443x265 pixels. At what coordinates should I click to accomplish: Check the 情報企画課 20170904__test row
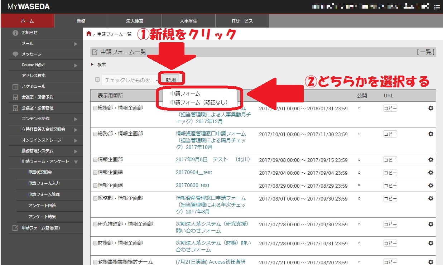tap(95, 173)
